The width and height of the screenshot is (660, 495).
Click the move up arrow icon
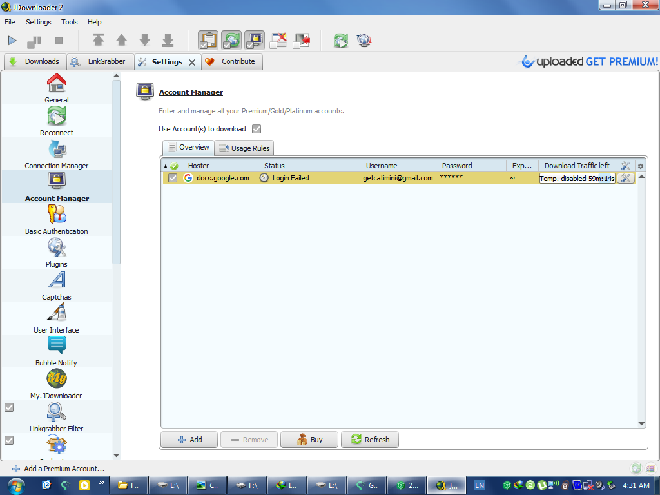pyautogui.click(x=122, y=40)
